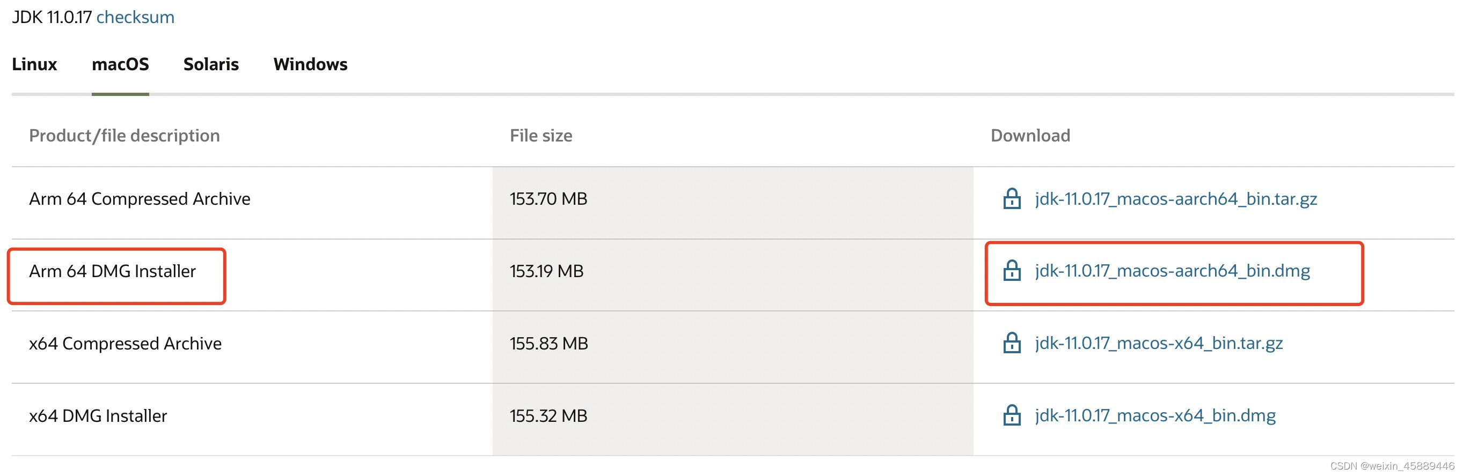
Task: Select the Arm 64 Compressed Archive description
Action: pos(140,198)
